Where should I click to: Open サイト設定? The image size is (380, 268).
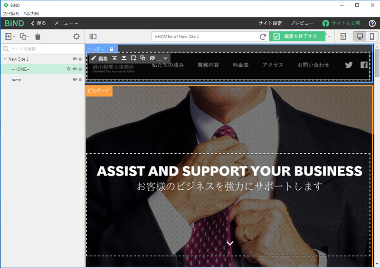coord(270,23)
